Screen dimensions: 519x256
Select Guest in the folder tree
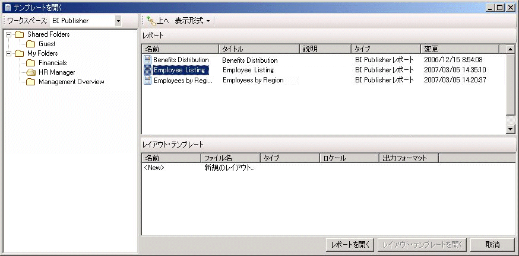[47, 44]
